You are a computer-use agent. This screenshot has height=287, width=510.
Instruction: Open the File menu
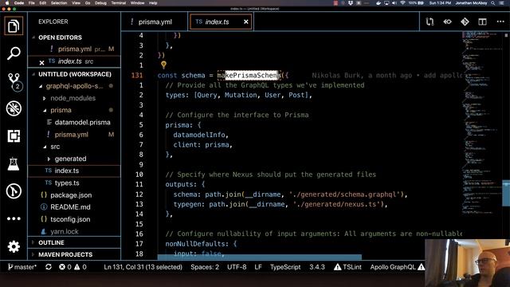click(32, 3)
